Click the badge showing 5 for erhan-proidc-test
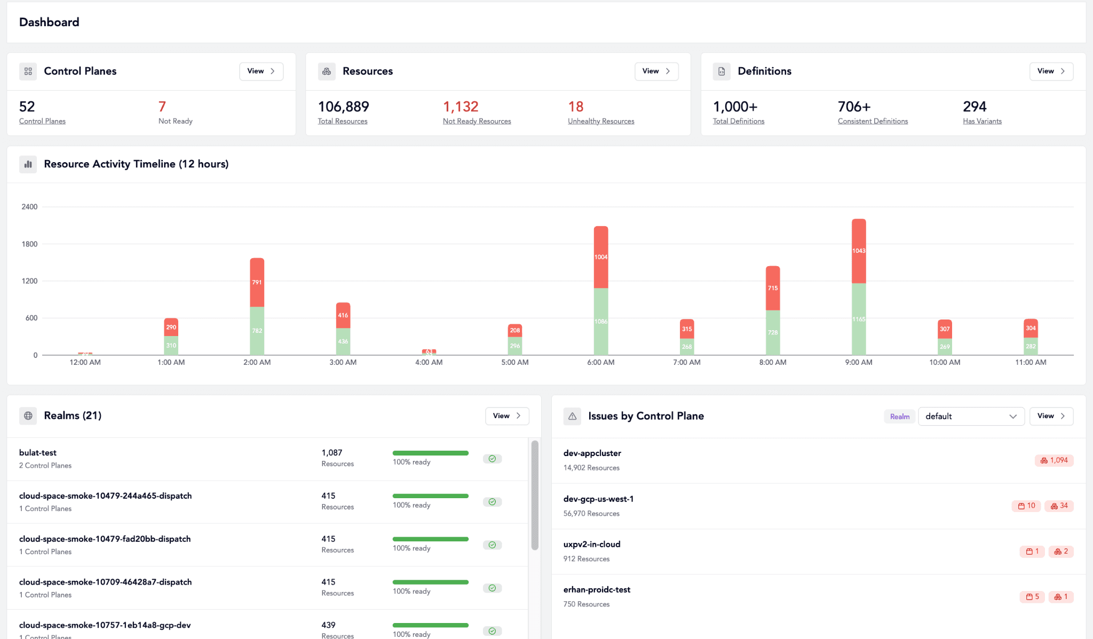This screenshot has width=1093, height=639. pyautogui.click(x=1032, y=597)
